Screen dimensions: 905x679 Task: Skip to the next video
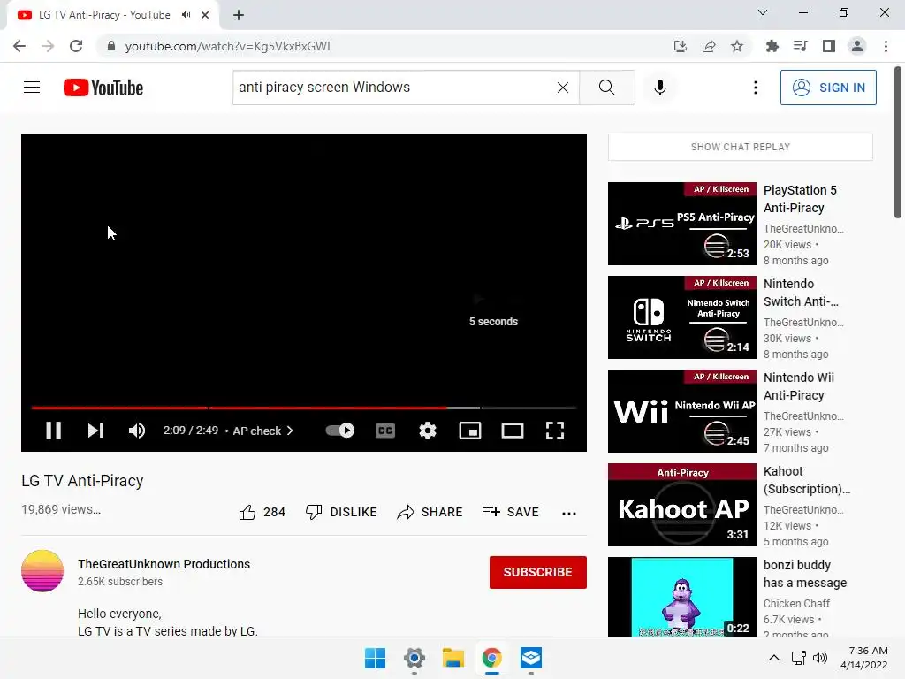[x=95, y=431]
